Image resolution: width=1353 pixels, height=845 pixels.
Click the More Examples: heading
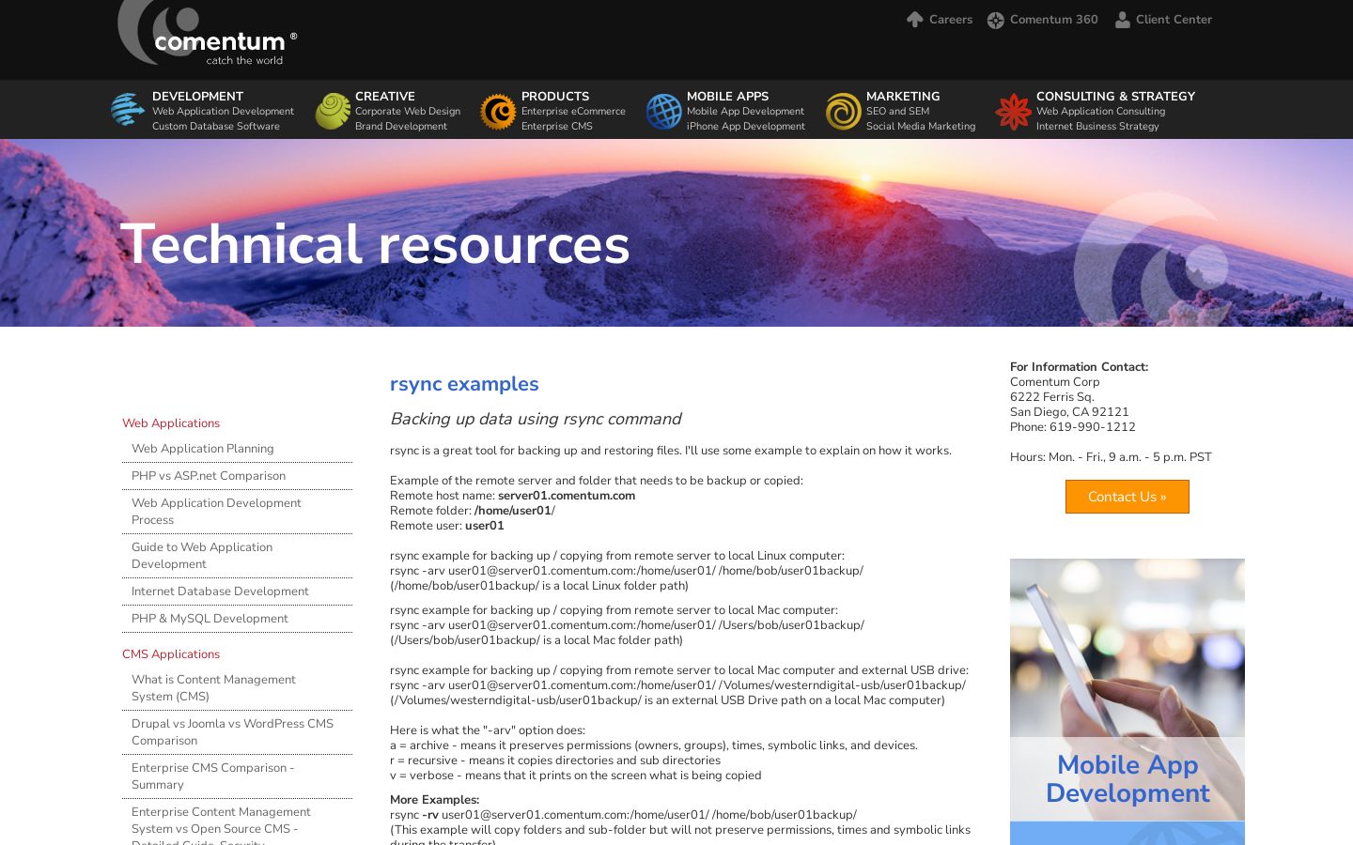point(434,800)
